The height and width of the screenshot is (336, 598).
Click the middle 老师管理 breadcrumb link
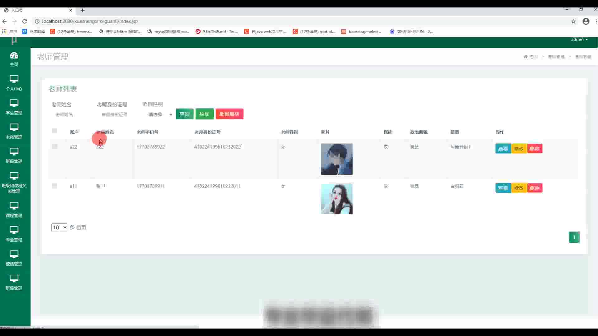click(x=556, y=57)
